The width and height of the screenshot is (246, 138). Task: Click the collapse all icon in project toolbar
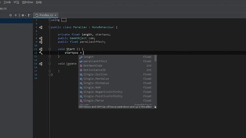click(15, 15)
